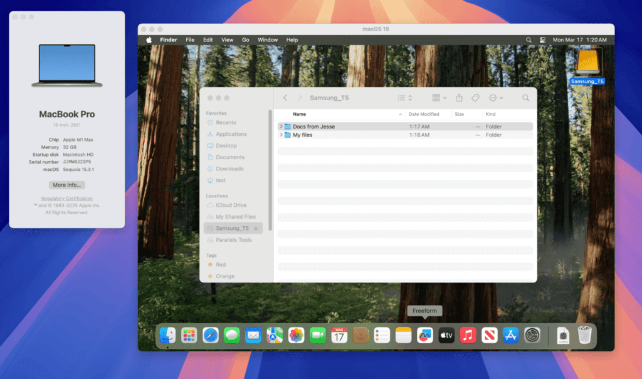Select the list view icon in the toolbar
Viewport: 642px width, 379px height.
[402, 98]
